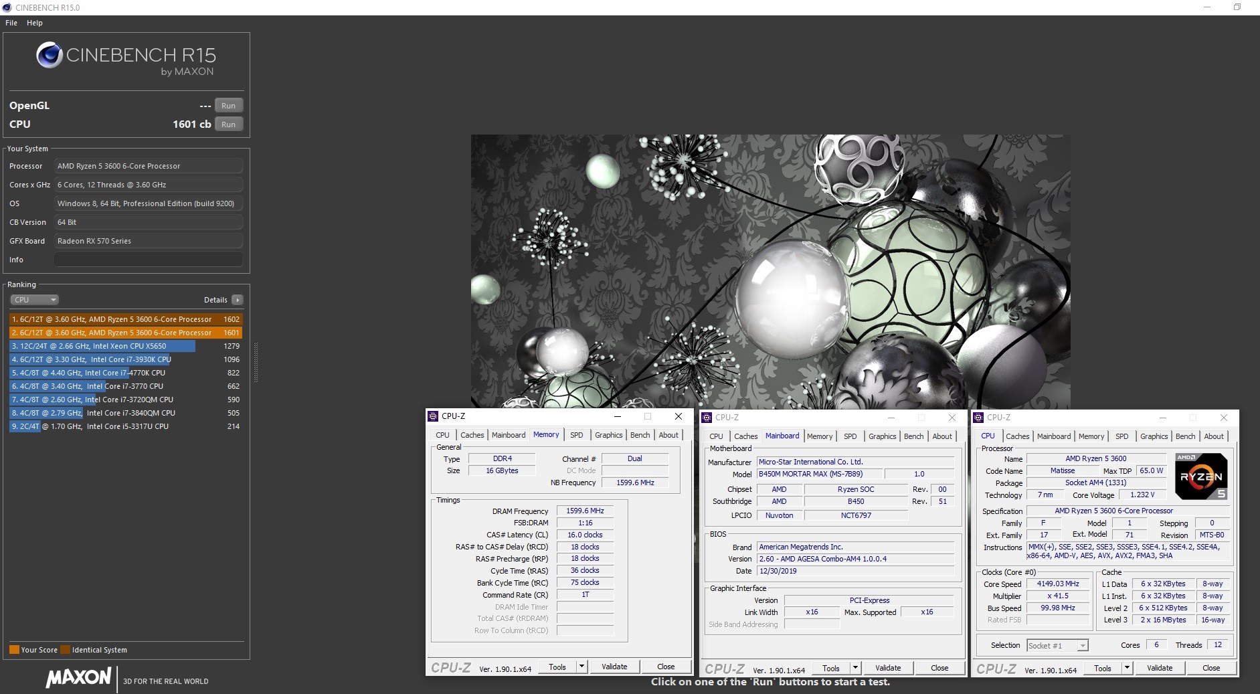Expand the Tools dropdown arrow in Memory window

(x=581, y=667)
